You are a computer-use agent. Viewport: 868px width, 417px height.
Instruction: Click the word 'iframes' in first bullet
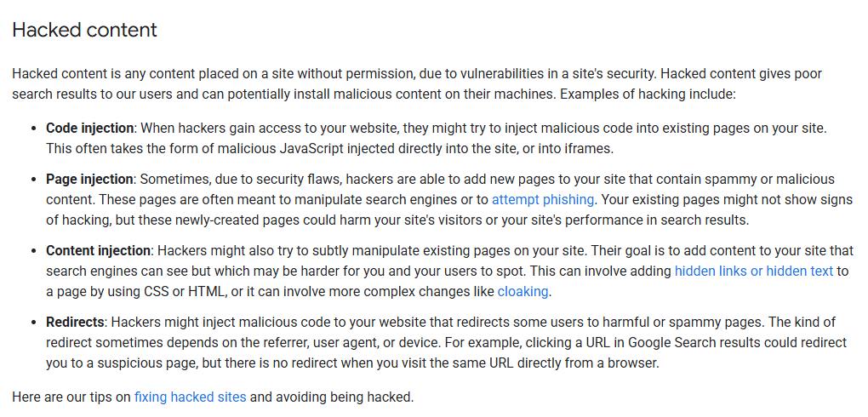tap(592, 149)
